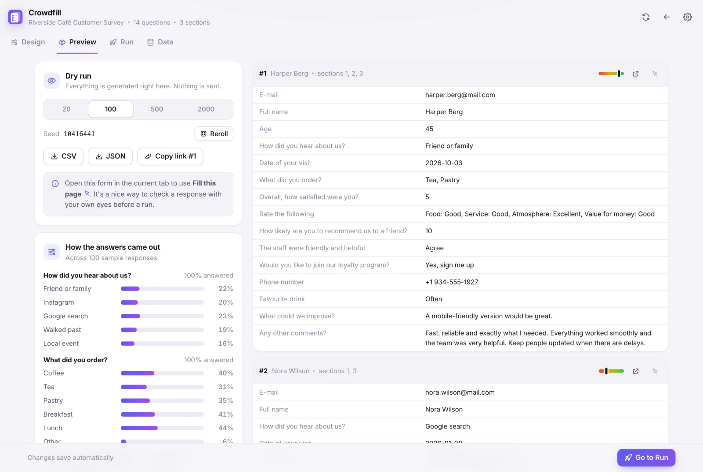Open Harper Berg response in new window
The width and height of the screenshot is (703, 472).
tap(635, 74)
